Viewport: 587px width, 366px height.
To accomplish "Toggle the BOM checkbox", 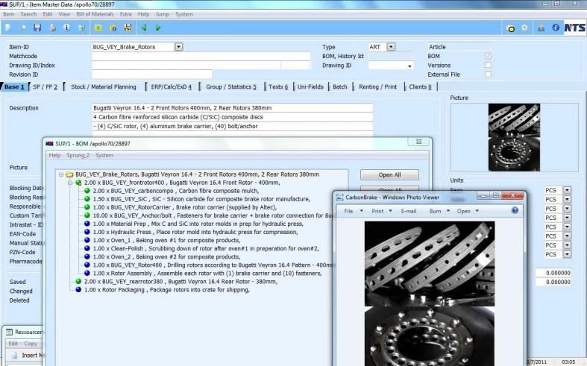I will [488, 56].
